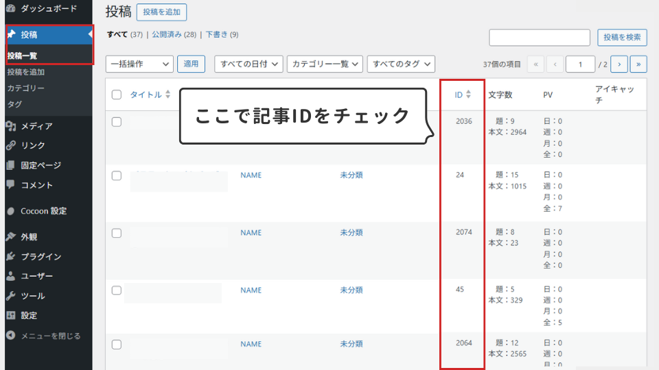This screenshot has width=659, height=370.
Task: Click NAME author link in ID 24 row
Action: 251,175
